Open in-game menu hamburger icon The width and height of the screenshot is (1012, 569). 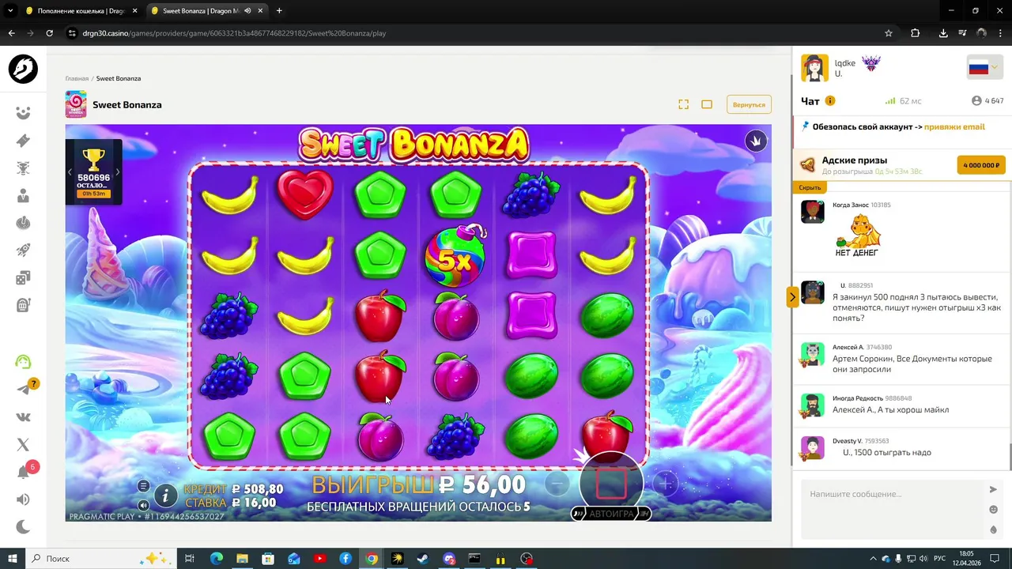click(x=143, y=486)
